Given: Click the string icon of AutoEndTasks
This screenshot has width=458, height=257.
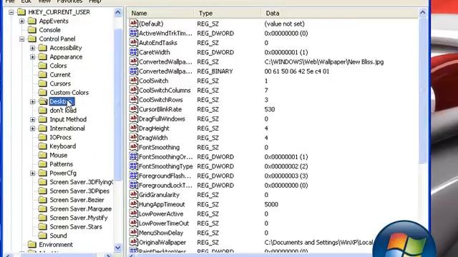Looking at the screenshot, I should [x=134, y=42].
